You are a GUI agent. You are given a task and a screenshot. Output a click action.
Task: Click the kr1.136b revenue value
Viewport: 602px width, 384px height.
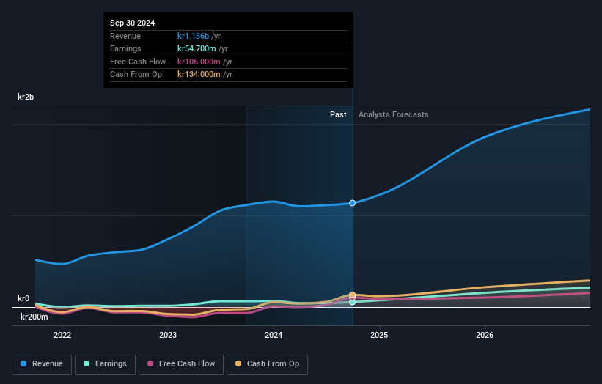193,36
